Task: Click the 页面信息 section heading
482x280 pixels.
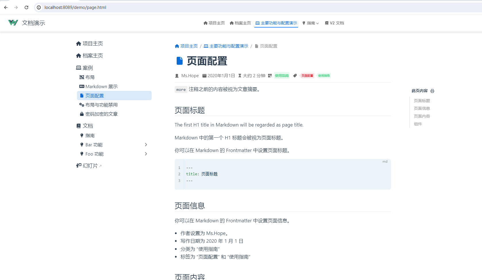Action: 190,206
